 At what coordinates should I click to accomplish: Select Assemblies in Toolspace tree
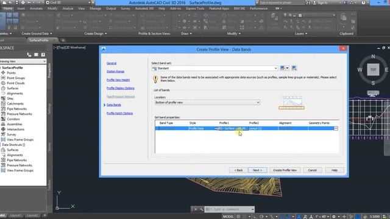point(15,124)
